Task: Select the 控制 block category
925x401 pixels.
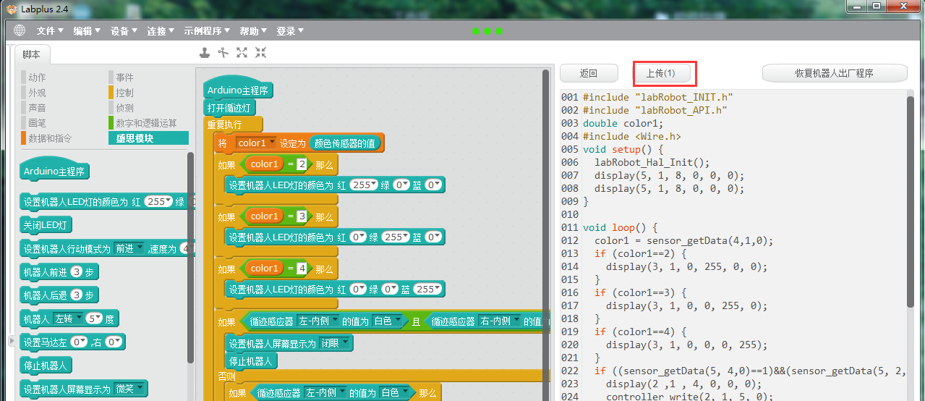Action: (x=124, y=93)
